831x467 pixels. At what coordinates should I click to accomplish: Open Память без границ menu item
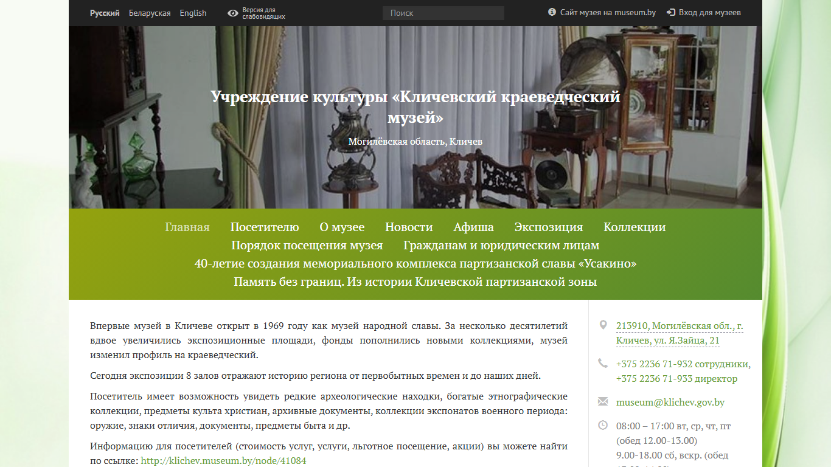click(415, 282)
